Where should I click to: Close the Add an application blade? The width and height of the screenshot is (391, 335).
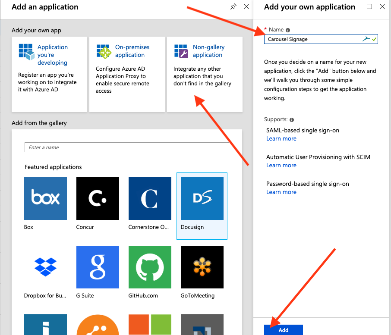click(246, 7)
